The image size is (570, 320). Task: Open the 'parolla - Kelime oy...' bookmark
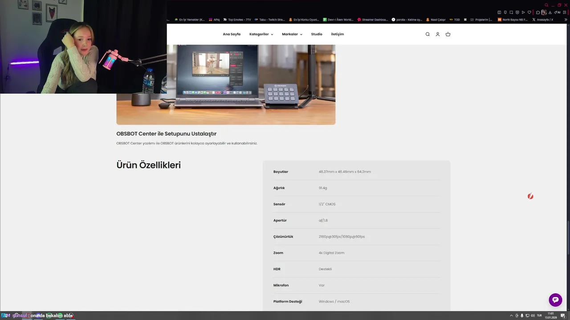click(x=407, y=20)
